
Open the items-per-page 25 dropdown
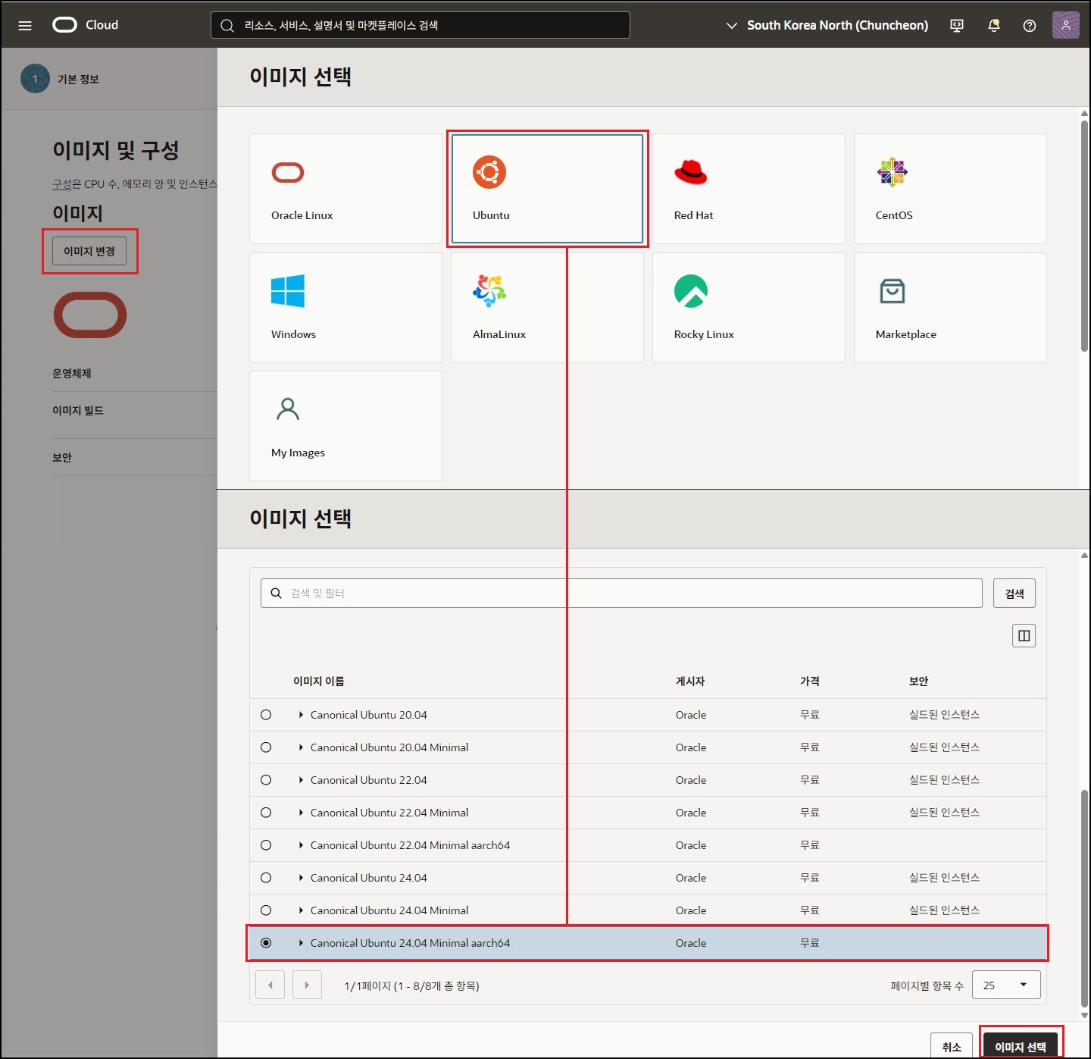(1006, 985)
